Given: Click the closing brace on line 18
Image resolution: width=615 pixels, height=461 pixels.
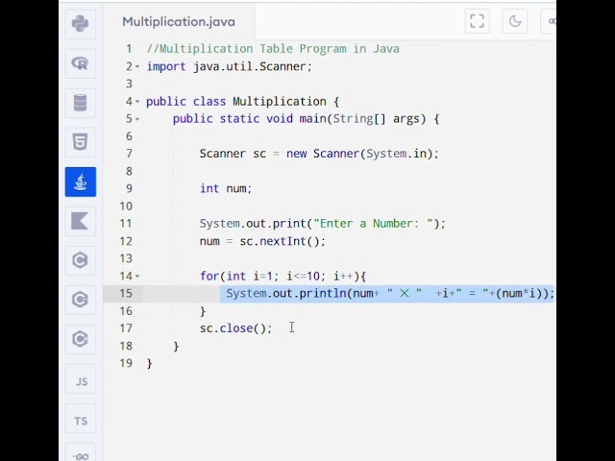Looking at the screenshot, I should coord(176,346).
